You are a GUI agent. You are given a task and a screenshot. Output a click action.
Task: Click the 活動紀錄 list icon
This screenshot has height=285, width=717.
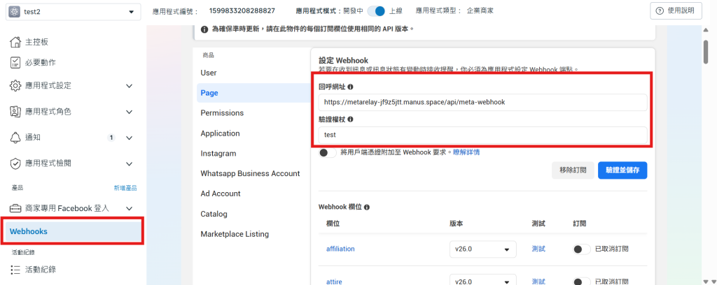pyautogui.click(x=15, y=269)
